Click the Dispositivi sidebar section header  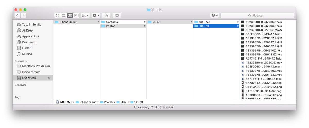pos(21,61)
